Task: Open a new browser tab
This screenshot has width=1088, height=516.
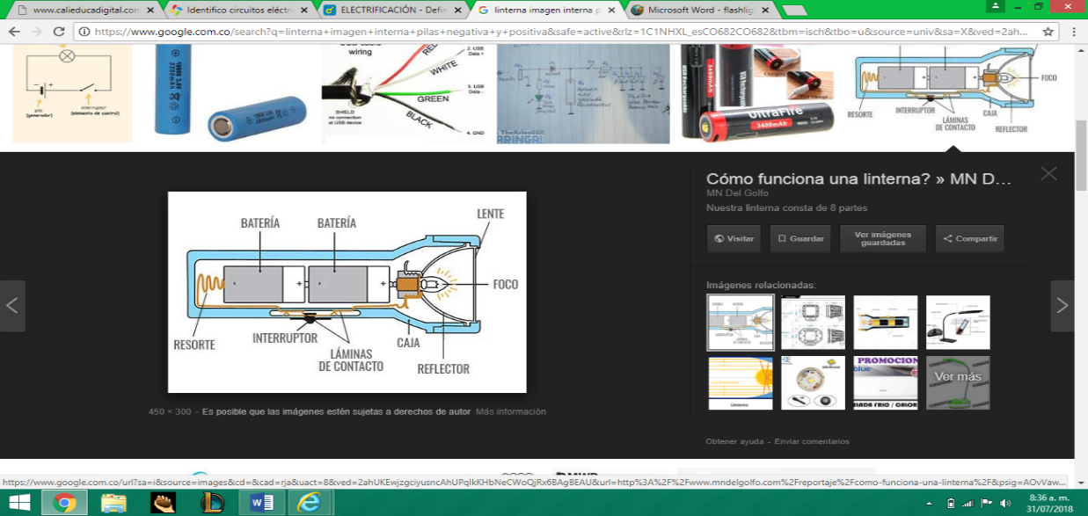Action: click(793, 11)
